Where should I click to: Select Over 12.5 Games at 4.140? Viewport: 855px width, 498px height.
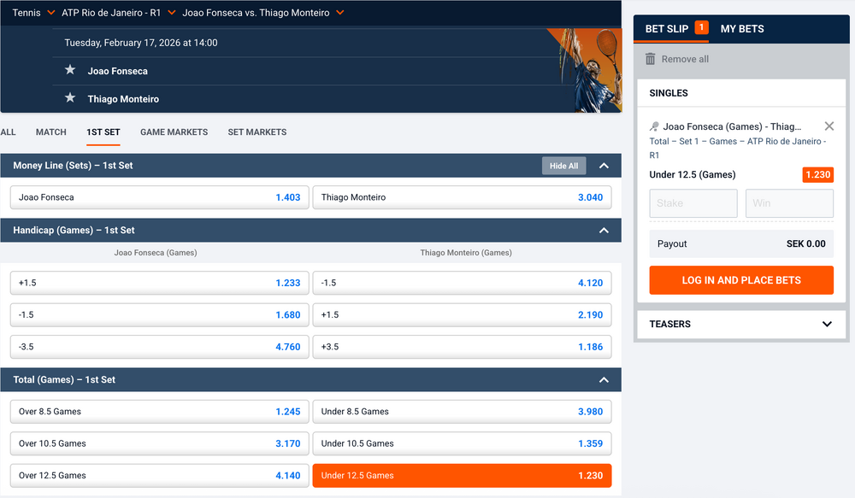[159, 475]
